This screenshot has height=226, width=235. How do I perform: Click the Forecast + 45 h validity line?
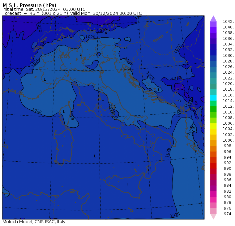(x=72, y=13)
